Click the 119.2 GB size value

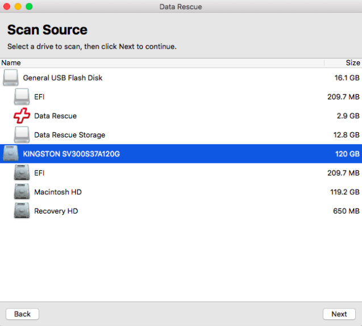(345, 192)
